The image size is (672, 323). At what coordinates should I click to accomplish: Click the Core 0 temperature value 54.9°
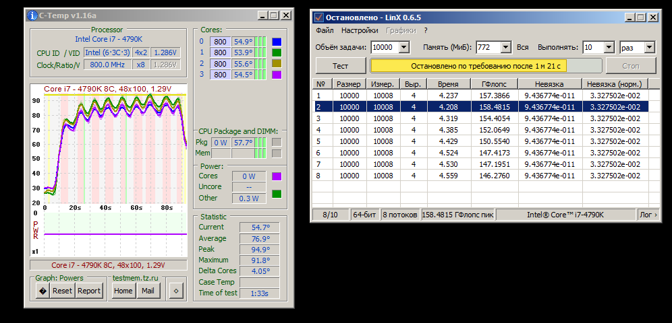click(243, 42)
